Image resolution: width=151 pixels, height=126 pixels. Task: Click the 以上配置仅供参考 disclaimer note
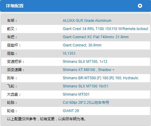pos(46,119)
